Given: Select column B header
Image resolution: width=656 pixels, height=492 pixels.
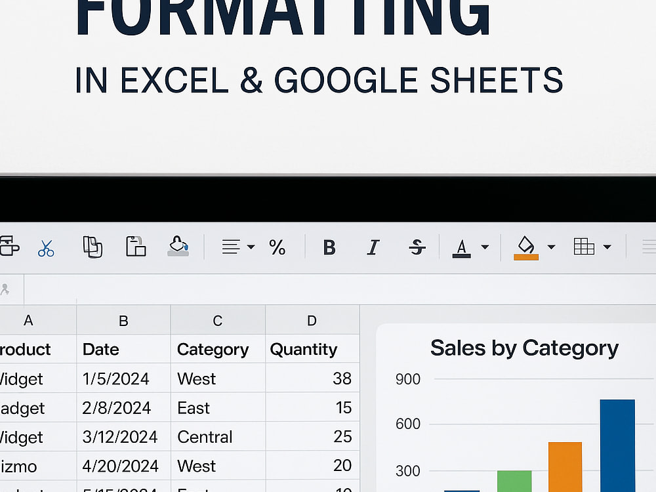Looking at the screenshot, I should (x=123, y=321).
